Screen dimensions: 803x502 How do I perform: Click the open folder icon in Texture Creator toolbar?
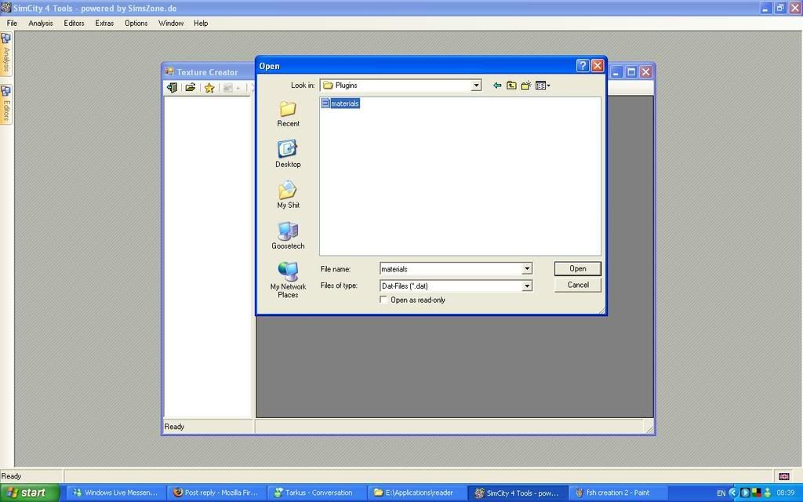pyautogui.click(x=190, y=88)
